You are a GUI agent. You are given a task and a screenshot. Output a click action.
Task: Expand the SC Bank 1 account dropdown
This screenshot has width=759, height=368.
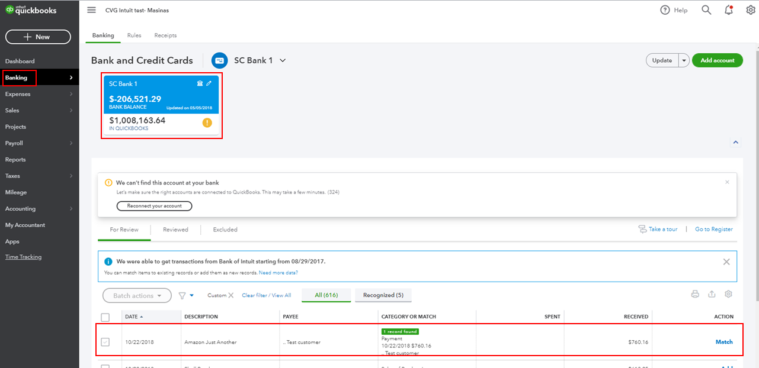pos(283,60)
